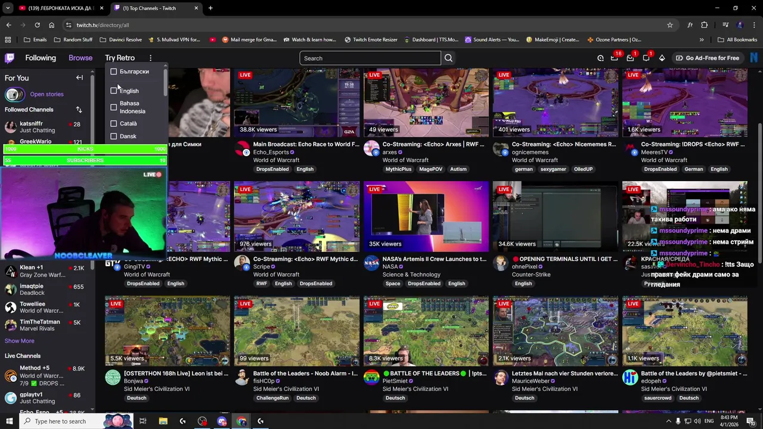763x429 pixels.
Task: Open the Emails bookmark folder
Action: click(35, 40)
